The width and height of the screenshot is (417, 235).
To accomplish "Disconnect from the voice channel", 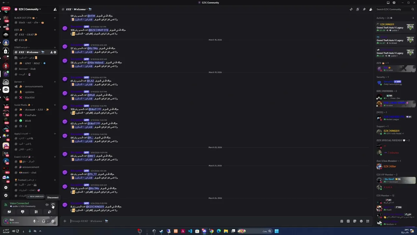I will (53, 205).
